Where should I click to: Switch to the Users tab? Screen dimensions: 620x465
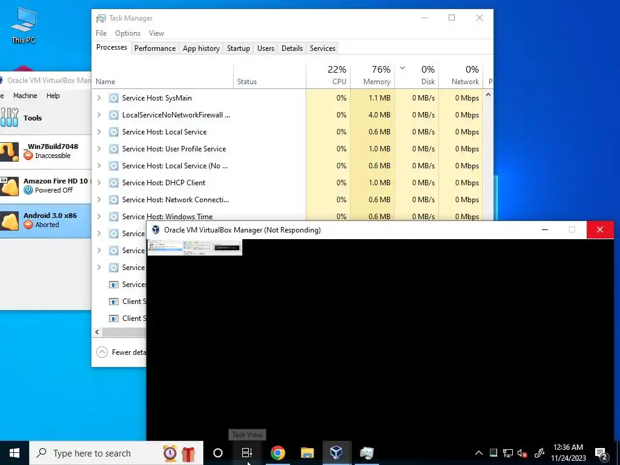[x=266, y=48]
